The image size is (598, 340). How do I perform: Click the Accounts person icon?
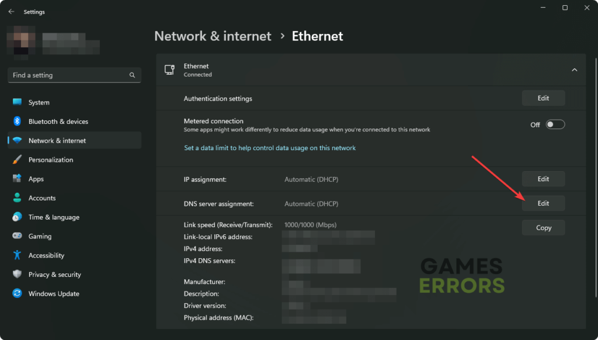coord(17,197)
